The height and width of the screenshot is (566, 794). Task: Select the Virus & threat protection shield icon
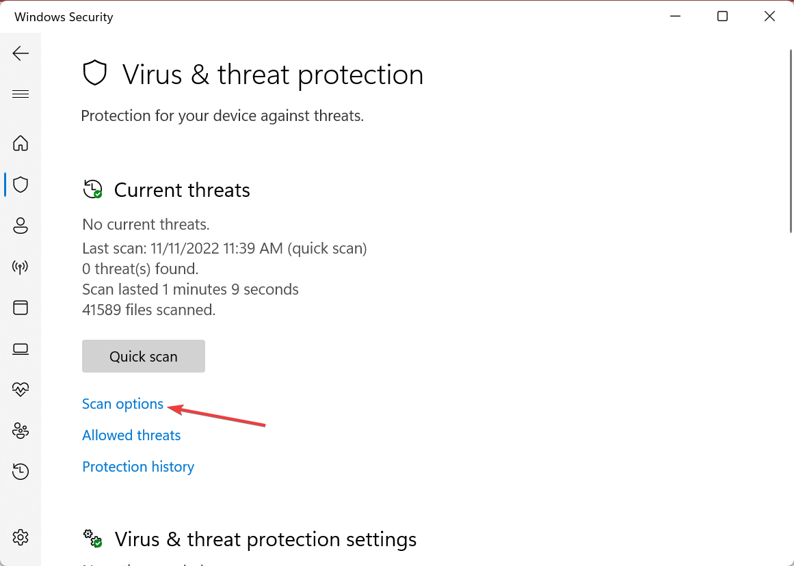[21, 185]
